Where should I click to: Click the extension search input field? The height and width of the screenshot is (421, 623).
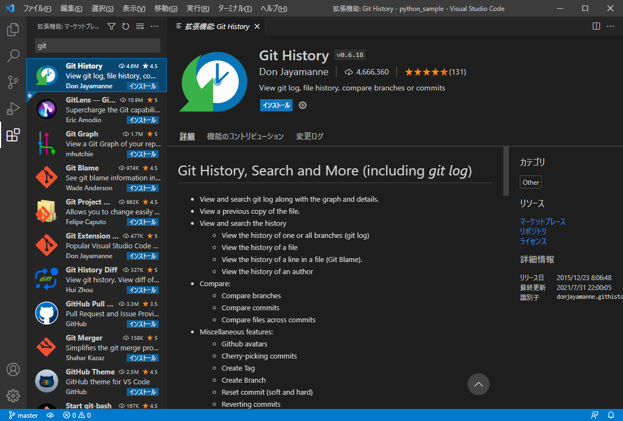(98, 46)
